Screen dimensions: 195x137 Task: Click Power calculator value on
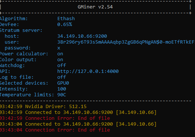click(x=60, y=54)
